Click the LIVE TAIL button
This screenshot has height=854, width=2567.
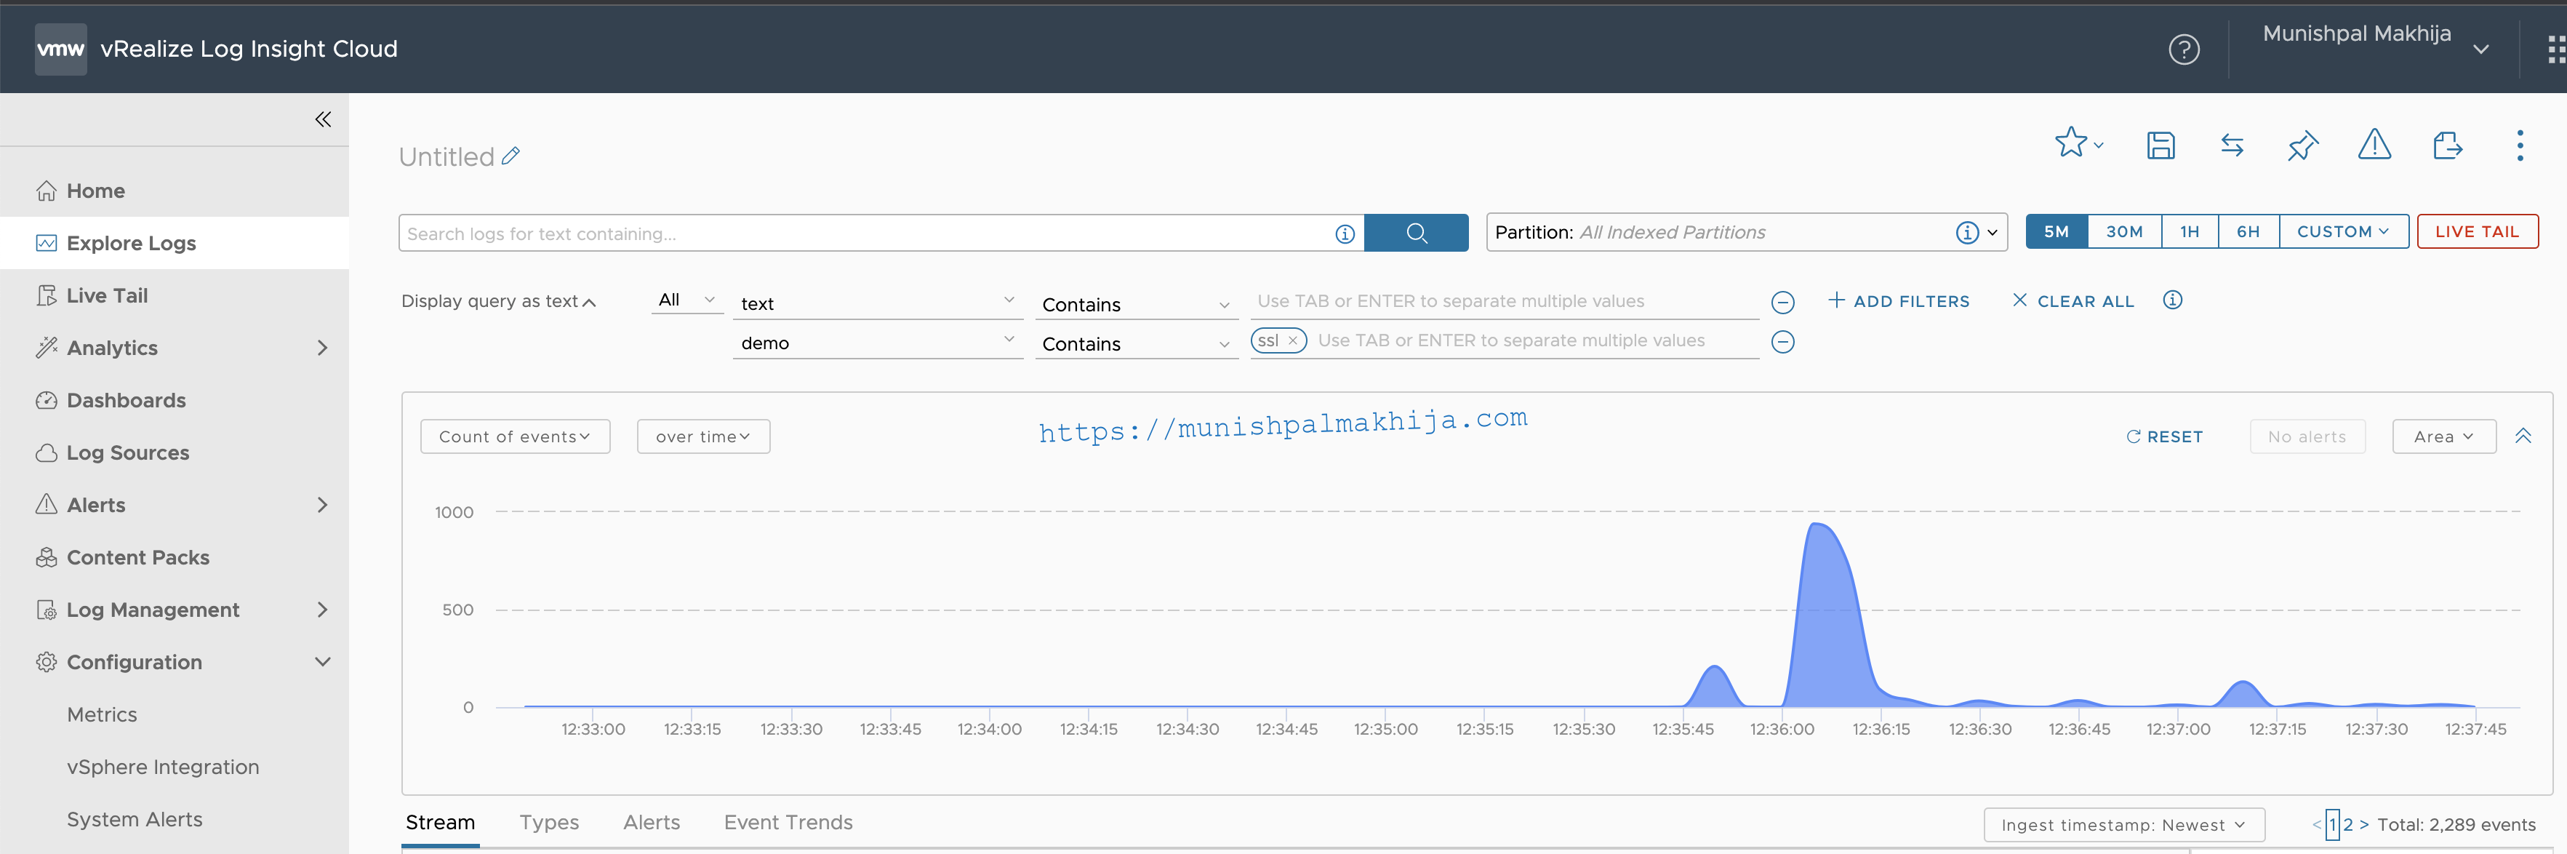pos(2478,231)
